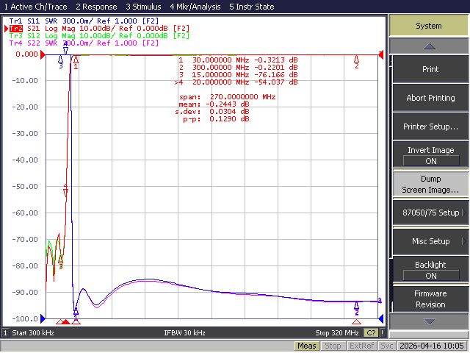Click red marker 3 in the stopband noise

(x=60, y=259)
